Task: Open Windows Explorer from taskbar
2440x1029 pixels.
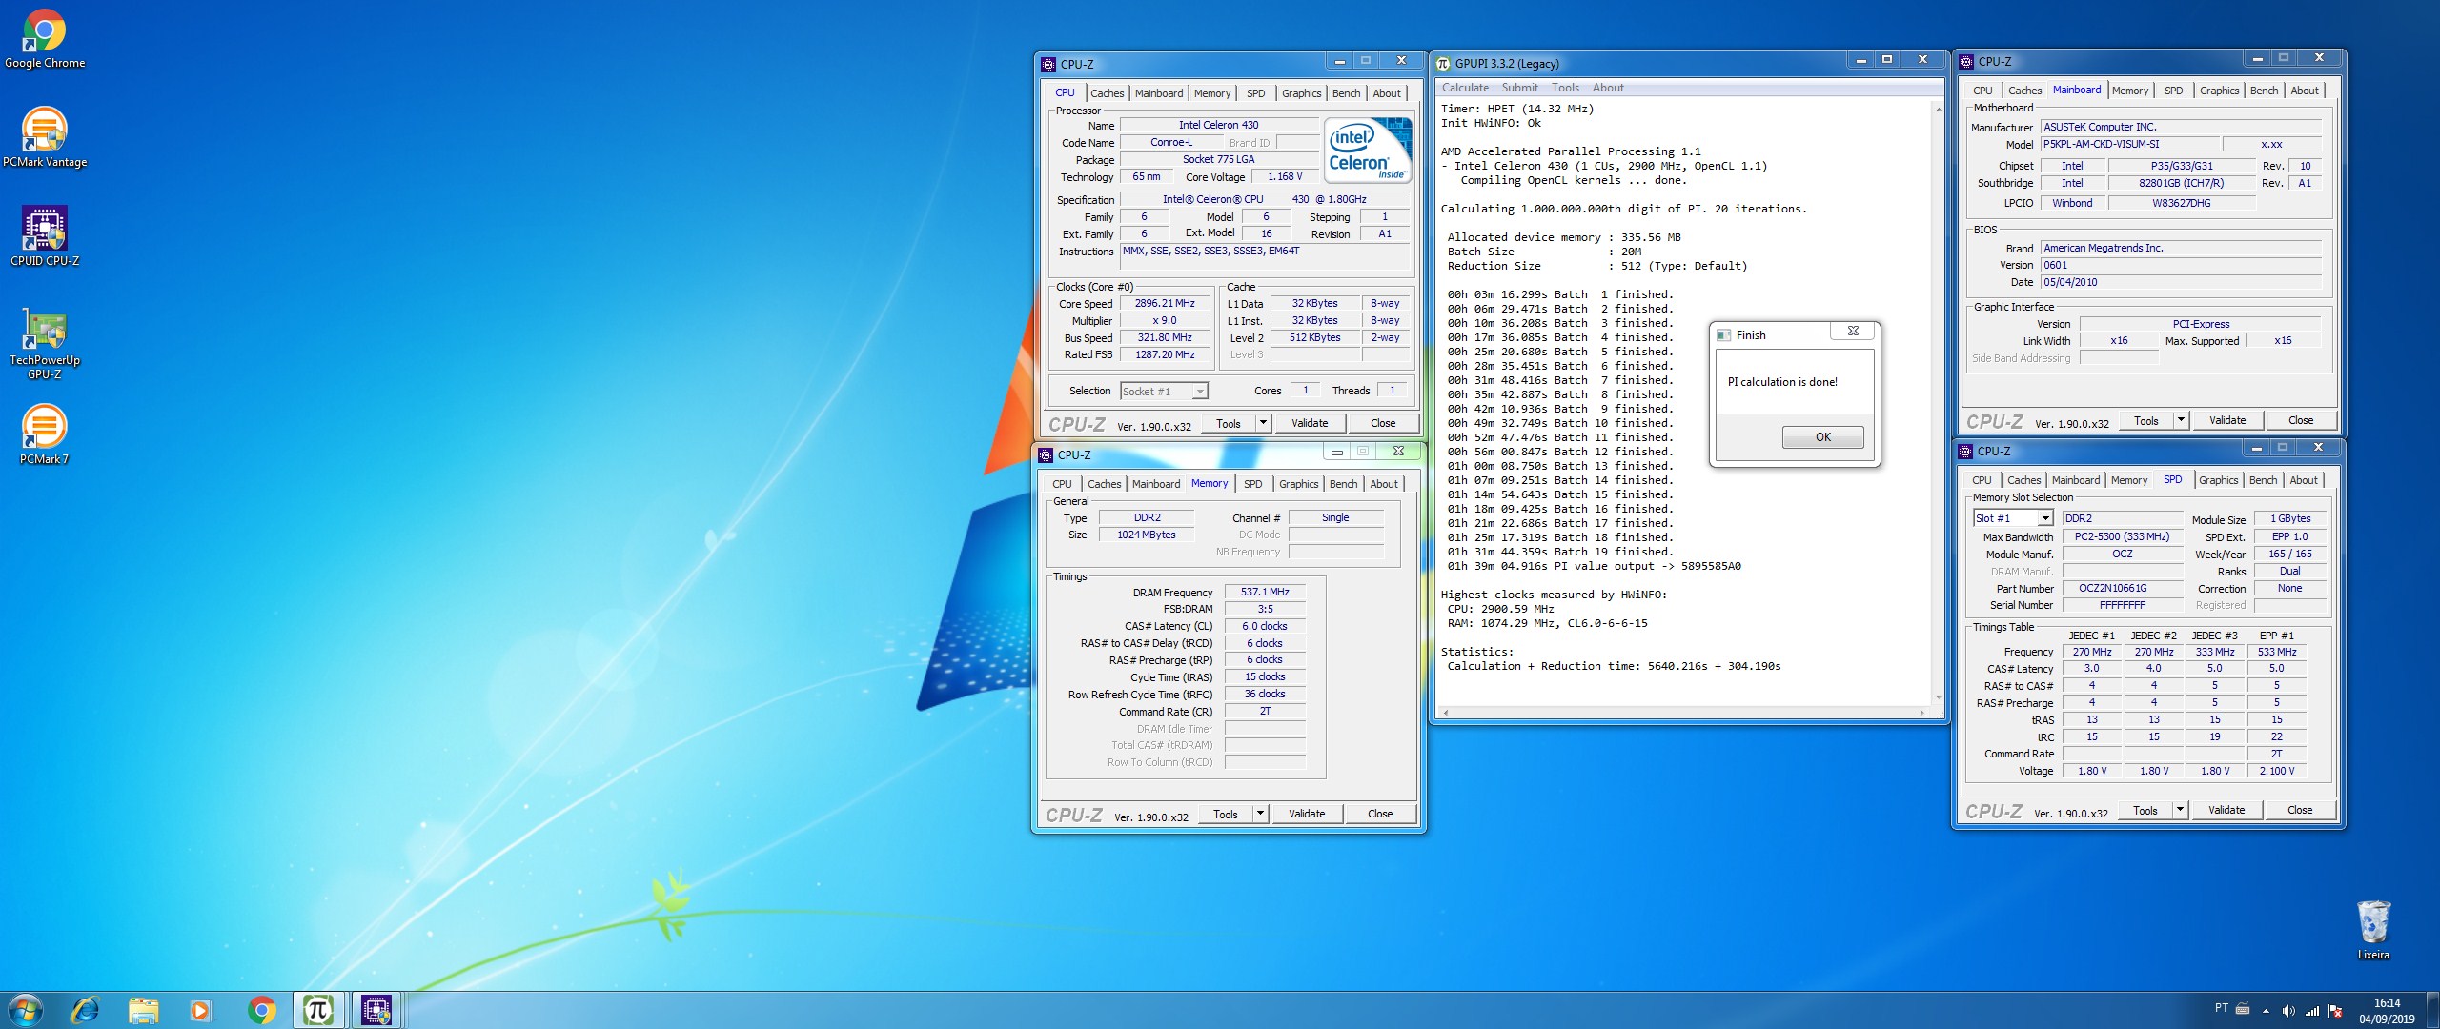Action: click(143, 1010)
